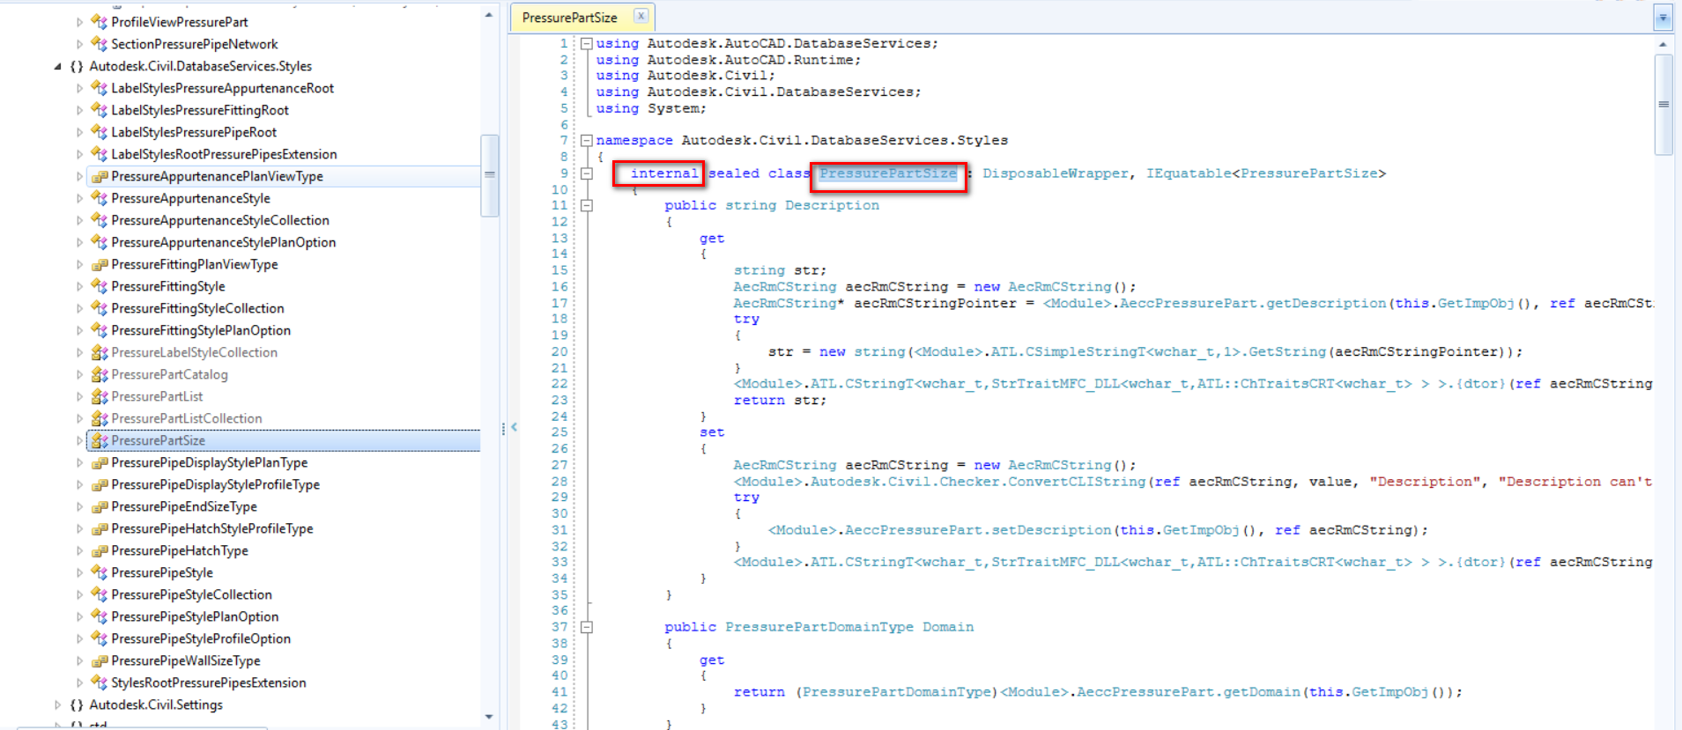Select the ProfileViewPressurePart class icon
This screenshot has height=730, width=1682.
coord(99,22)
